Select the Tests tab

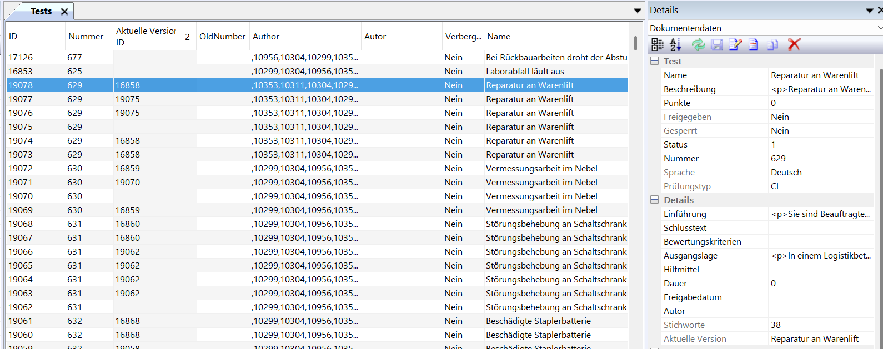click(x=41, y=11)
